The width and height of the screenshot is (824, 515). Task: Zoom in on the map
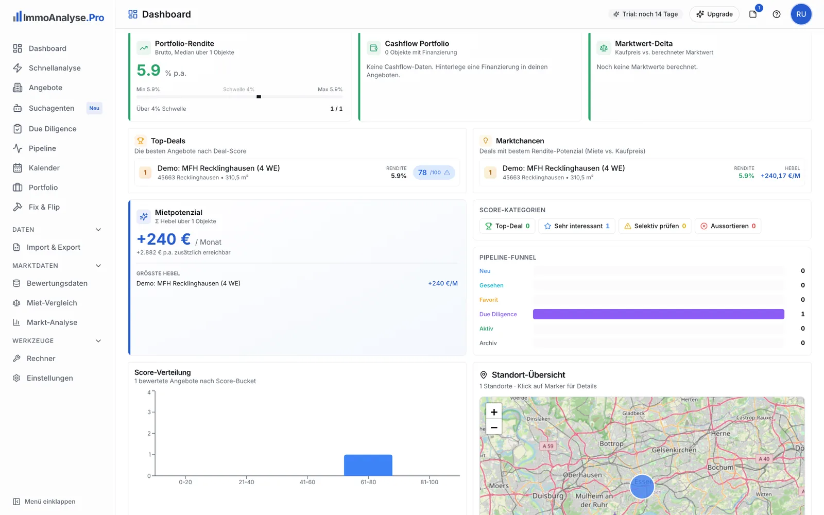[494, 412]
